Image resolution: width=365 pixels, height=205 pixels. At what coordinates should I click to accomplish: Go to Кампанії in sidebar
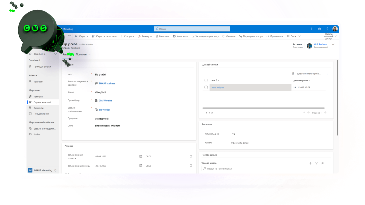tap(38, 96)
